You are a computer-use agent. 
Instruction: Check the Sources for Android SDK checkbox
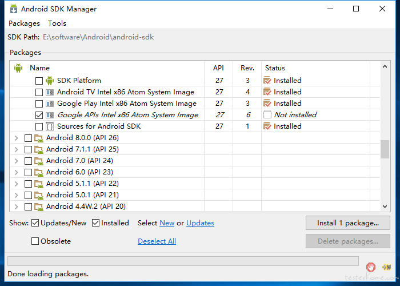click(39, 126)
